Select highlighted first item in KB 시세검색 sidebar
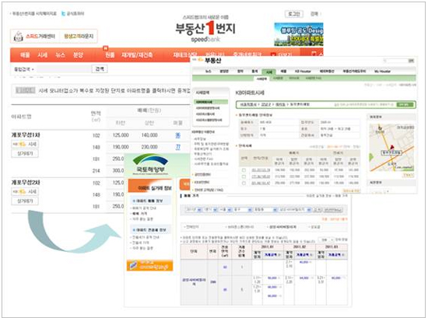Image resolution: width=428 pixels, height=318 pixels. click(x=211, y=102)
